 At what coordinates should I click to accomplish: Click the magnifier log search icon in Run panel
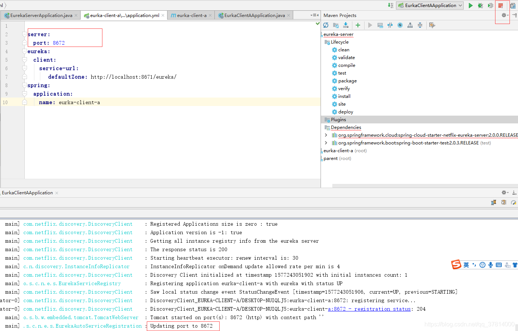(504, 202)
